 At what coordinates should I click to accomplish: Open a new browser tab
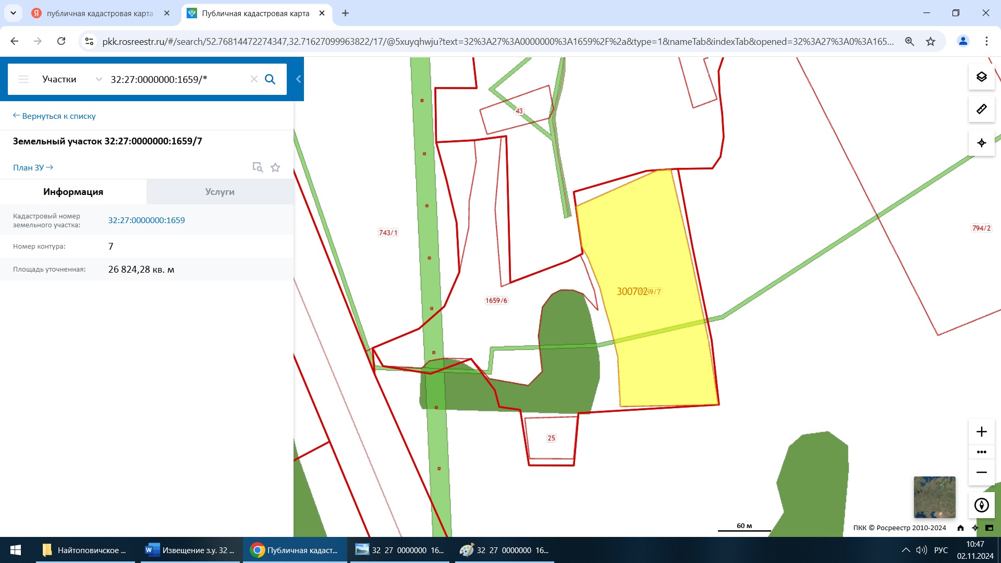pyautogui.click(x=345, y=13)
